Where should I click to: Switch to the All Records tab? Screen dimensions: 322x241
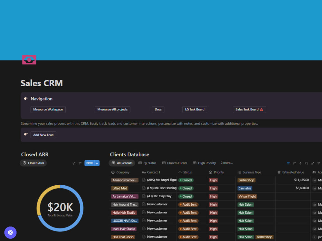point(122,163)
